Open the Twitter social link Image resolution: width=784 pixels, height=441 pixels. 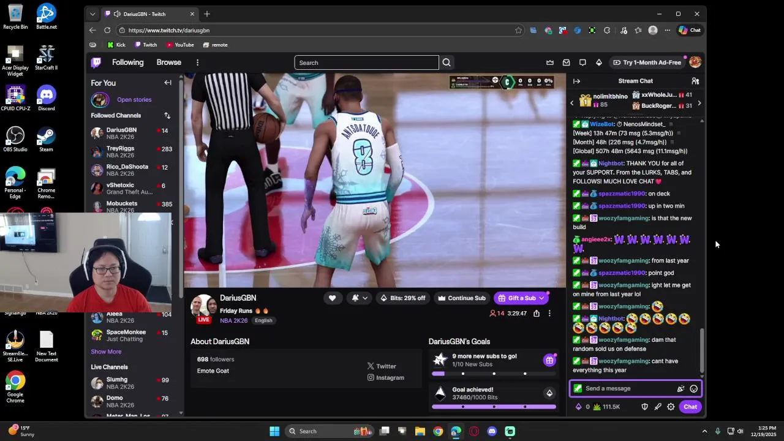[x=382, y=366]
